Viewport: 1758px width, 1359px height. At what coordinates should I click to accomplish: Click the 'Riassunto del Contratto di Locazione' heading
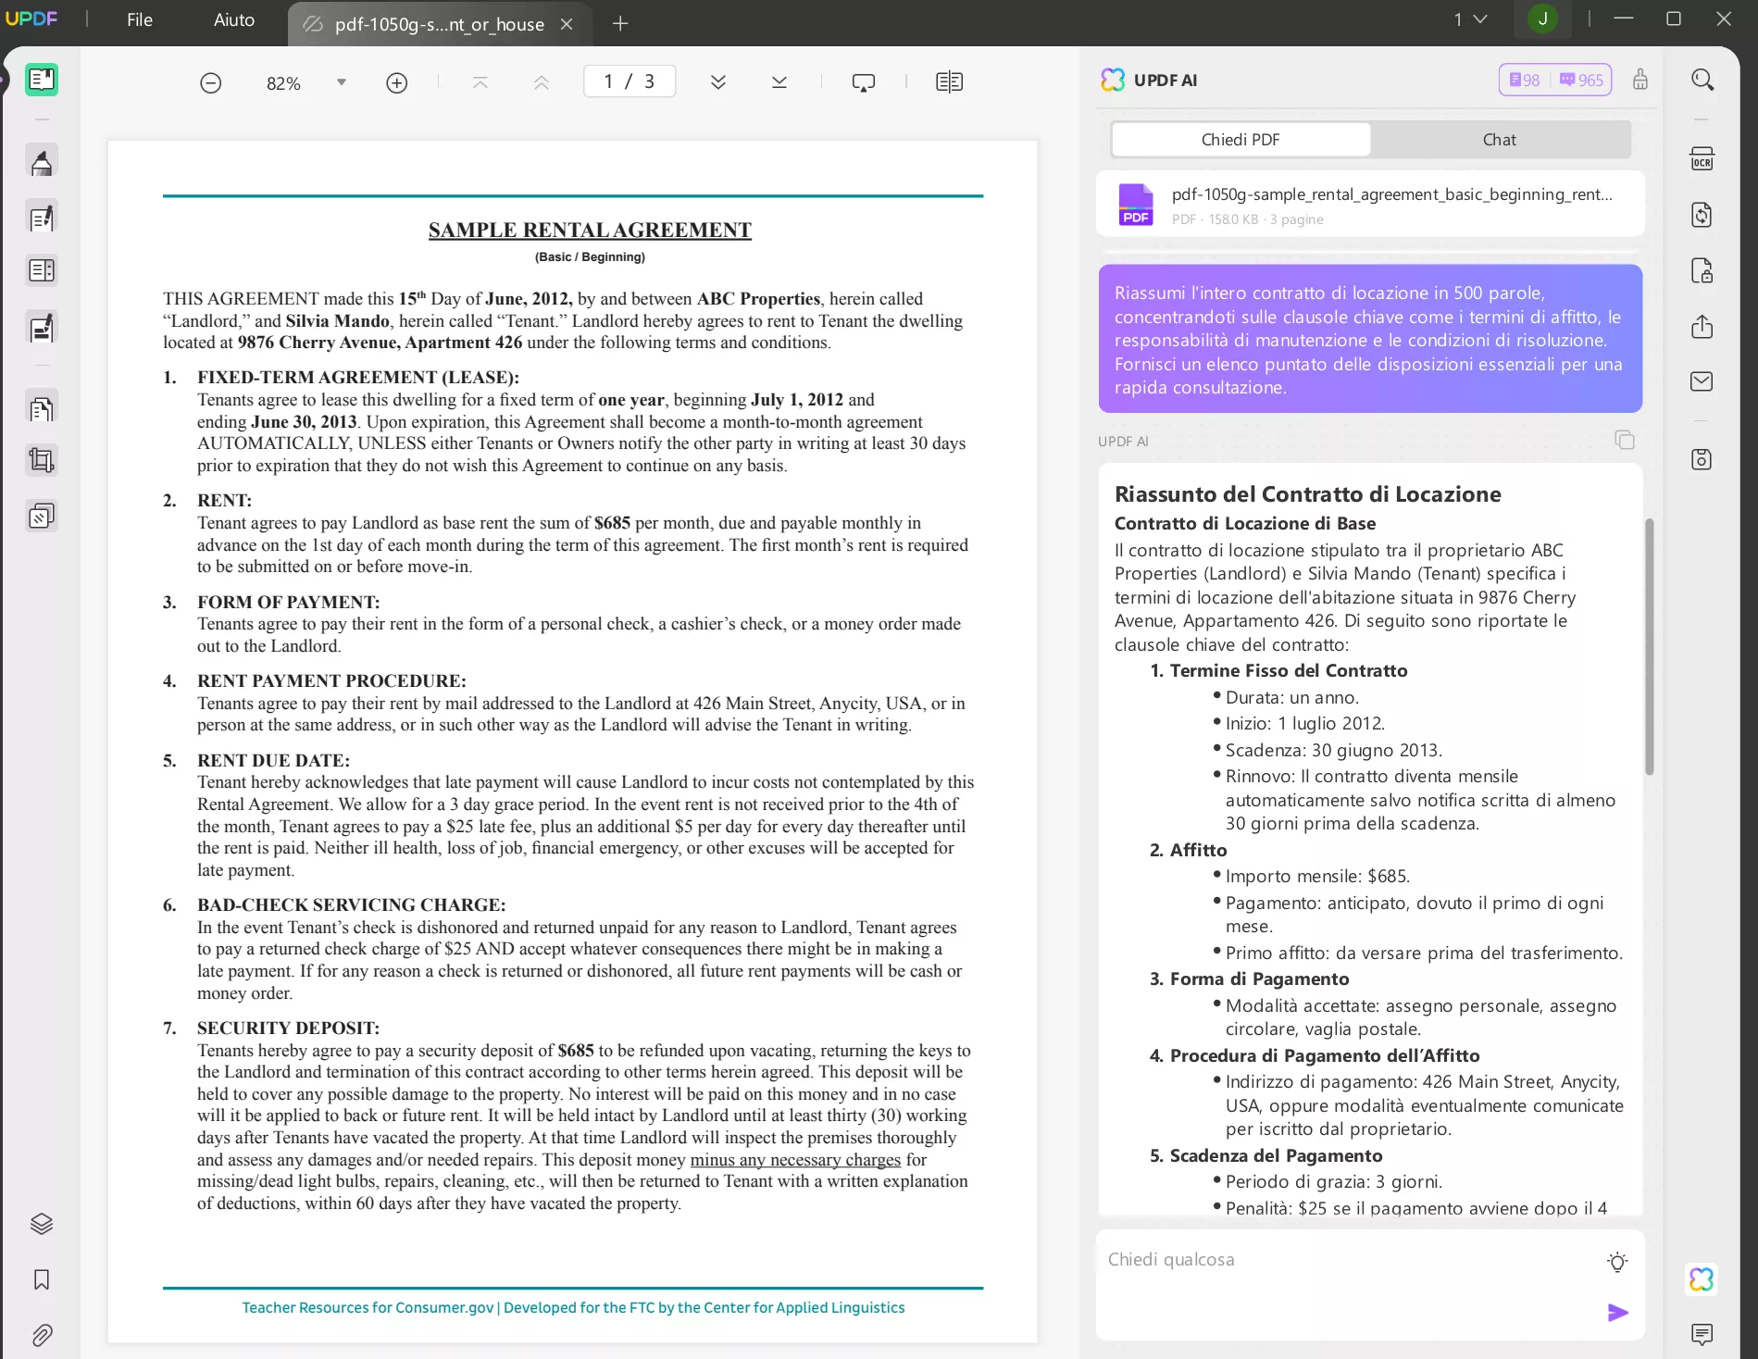[1308, 494]
